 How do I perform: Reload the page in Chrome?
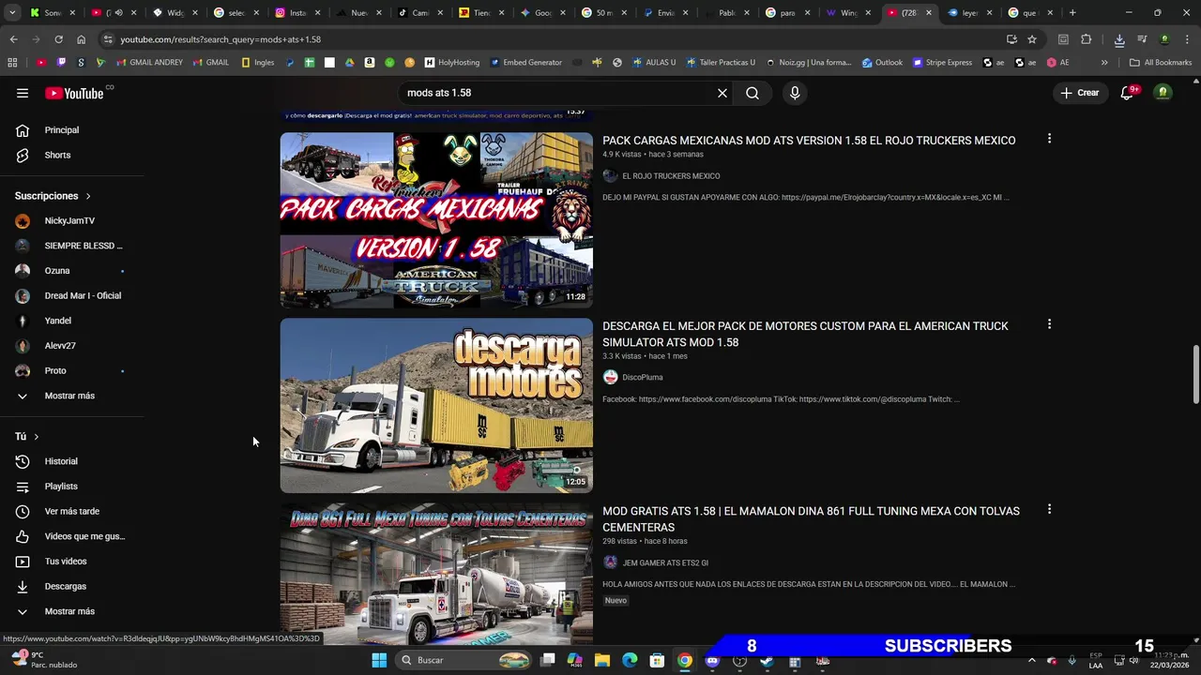tap(58, 39)
